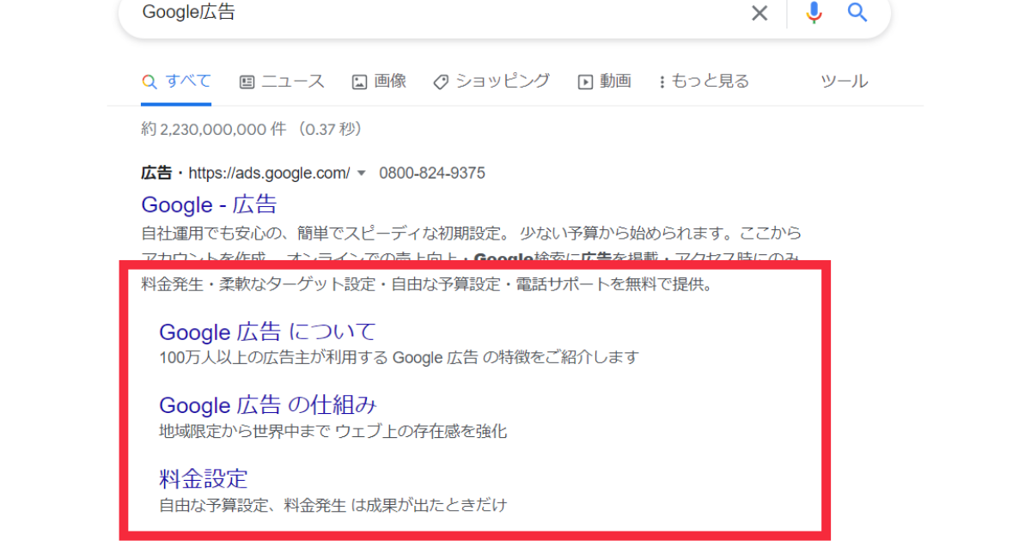Select the すべて tab

tap(176, 82)
